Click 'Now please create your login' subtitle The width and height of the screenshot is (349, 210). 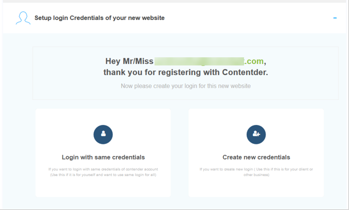(x=186, y=86)
